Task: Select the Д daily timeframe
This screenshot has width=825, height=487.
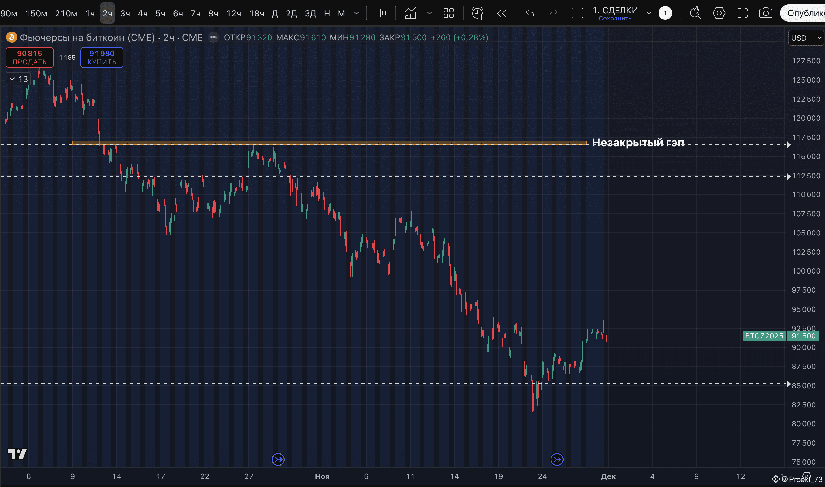Action: pyautogui.click(x=275, y=13)
